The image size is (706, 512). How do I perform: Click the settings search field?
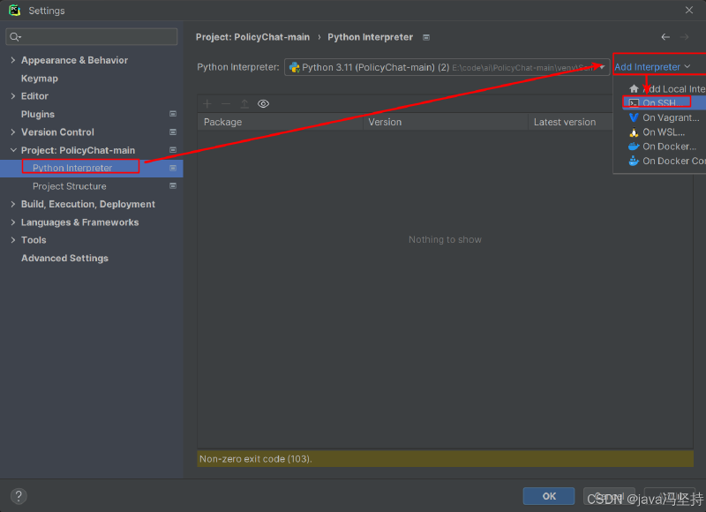[92, 37]
